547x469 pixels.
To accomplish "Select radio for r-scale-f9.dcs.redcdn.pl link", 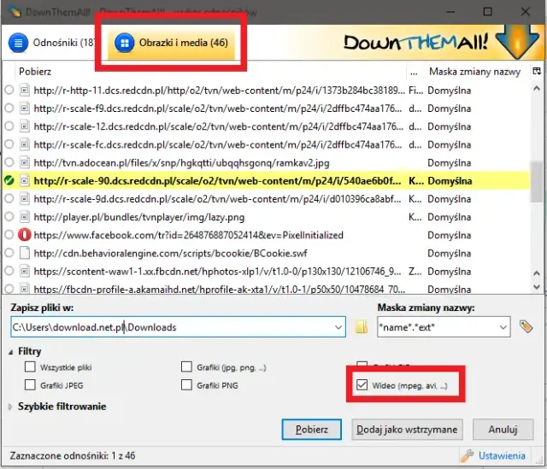I will (x=9, y=108).
